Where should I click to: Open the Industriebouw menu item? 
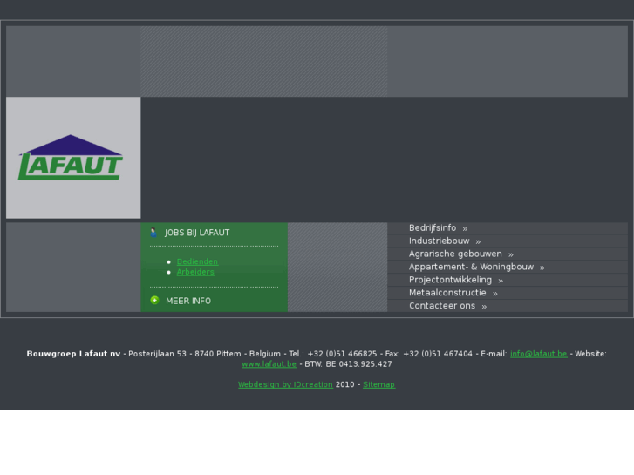point(440,241)
